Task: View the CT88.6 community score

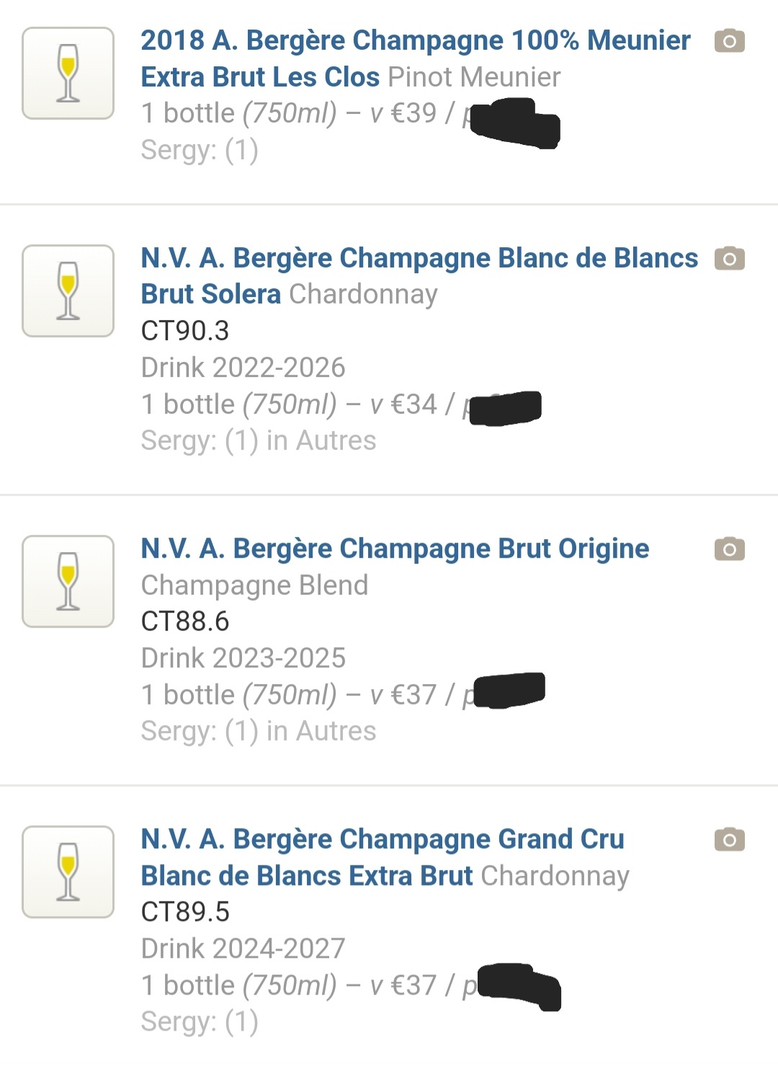Action: (x=185, y=621)
